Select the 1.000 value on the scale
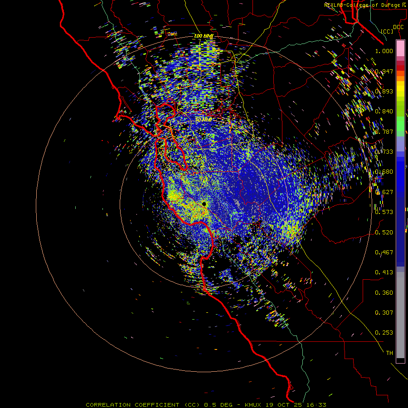This screenshot has width=408, height=408. tap(384, 51)
